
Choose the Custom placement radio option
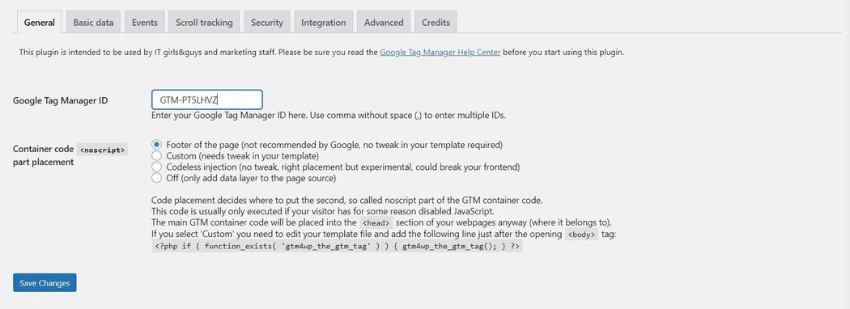(x=157, y=155)
